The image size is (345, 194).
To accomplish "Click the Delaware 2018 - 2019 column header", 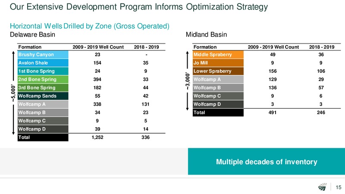I will tap(146, 47).
